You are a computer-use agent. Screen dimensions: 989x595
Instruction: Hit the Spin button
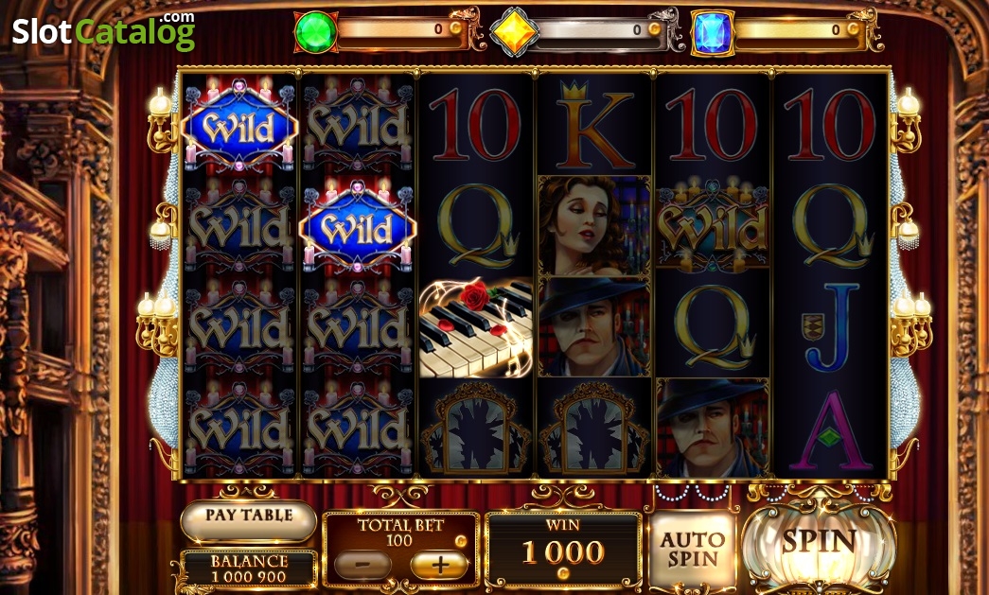click(819, 543)
